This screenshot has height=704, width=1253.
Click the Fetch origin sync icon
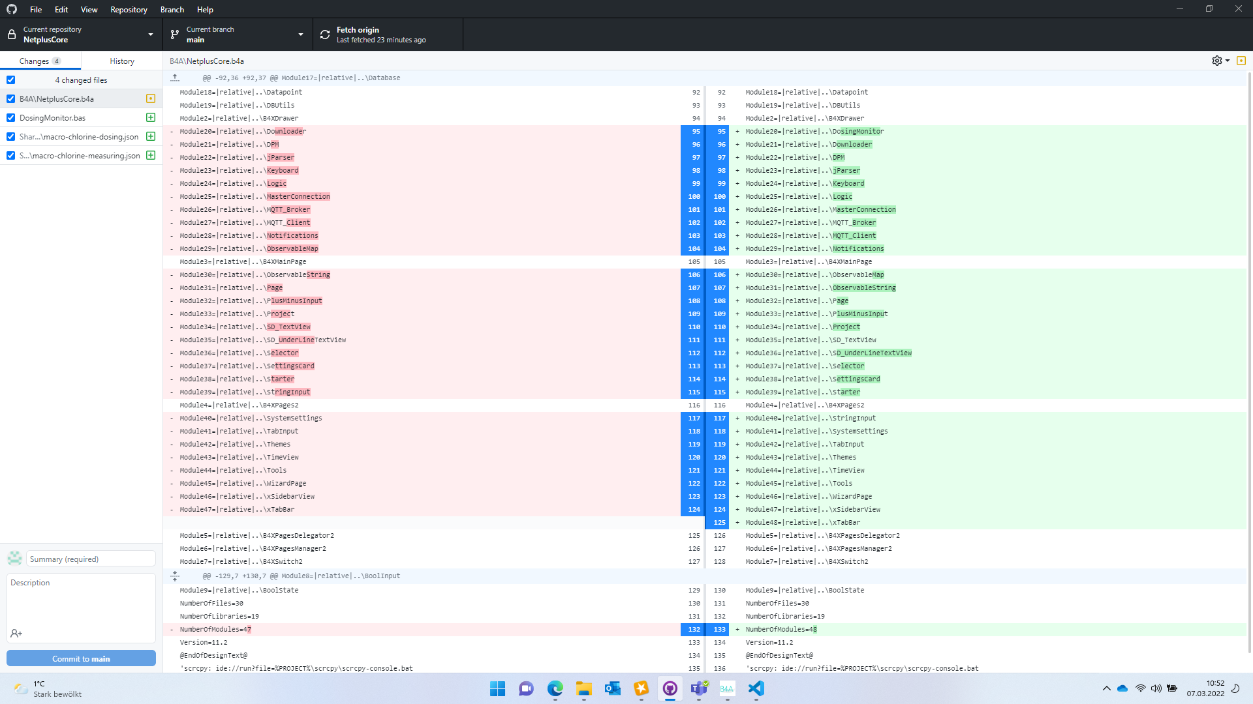(x=325, y=35)
